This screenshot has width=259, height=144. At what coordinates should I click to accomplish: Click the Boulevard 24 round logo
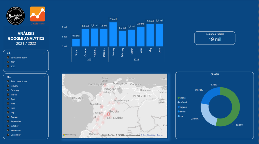point(15,16)
